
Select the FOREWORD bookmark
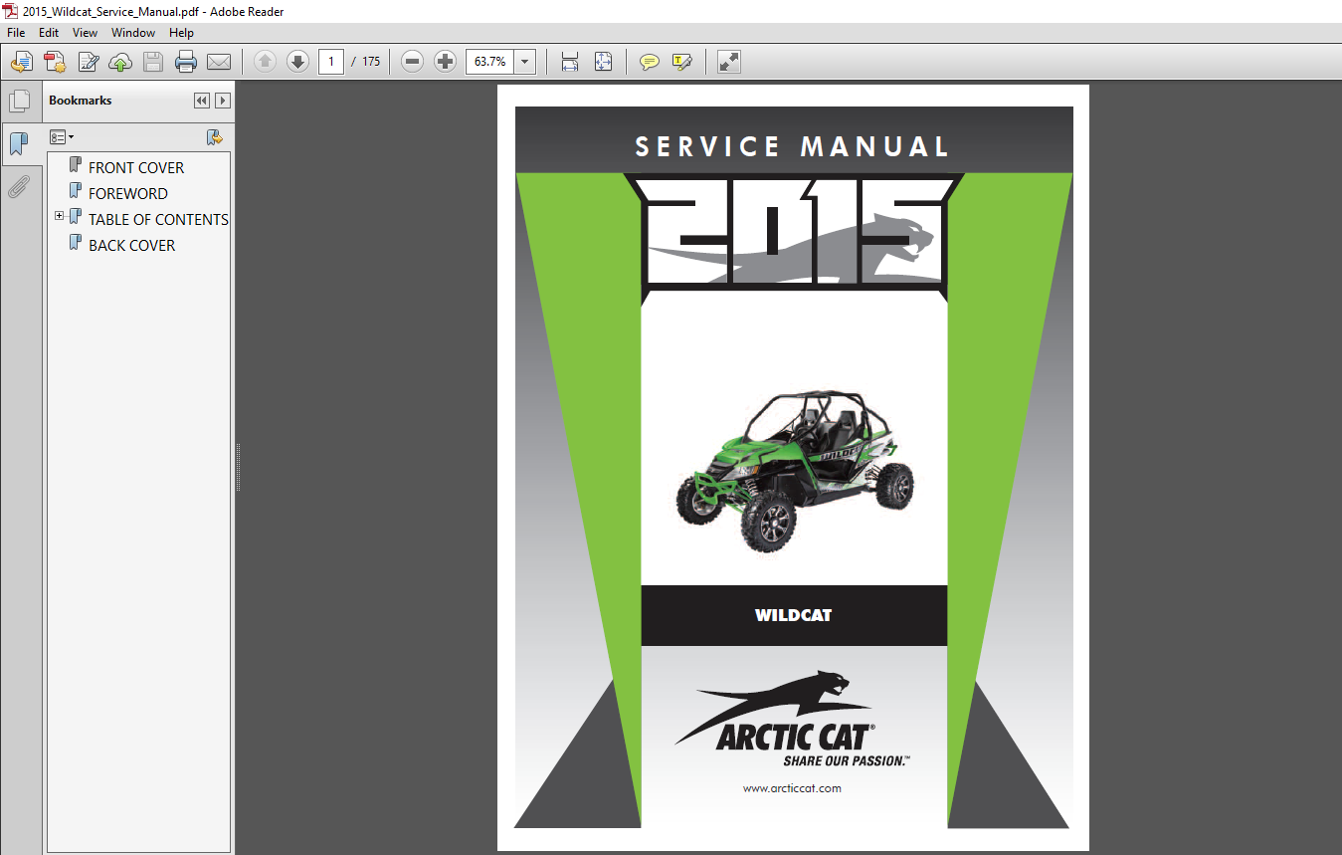coord(128,193)
